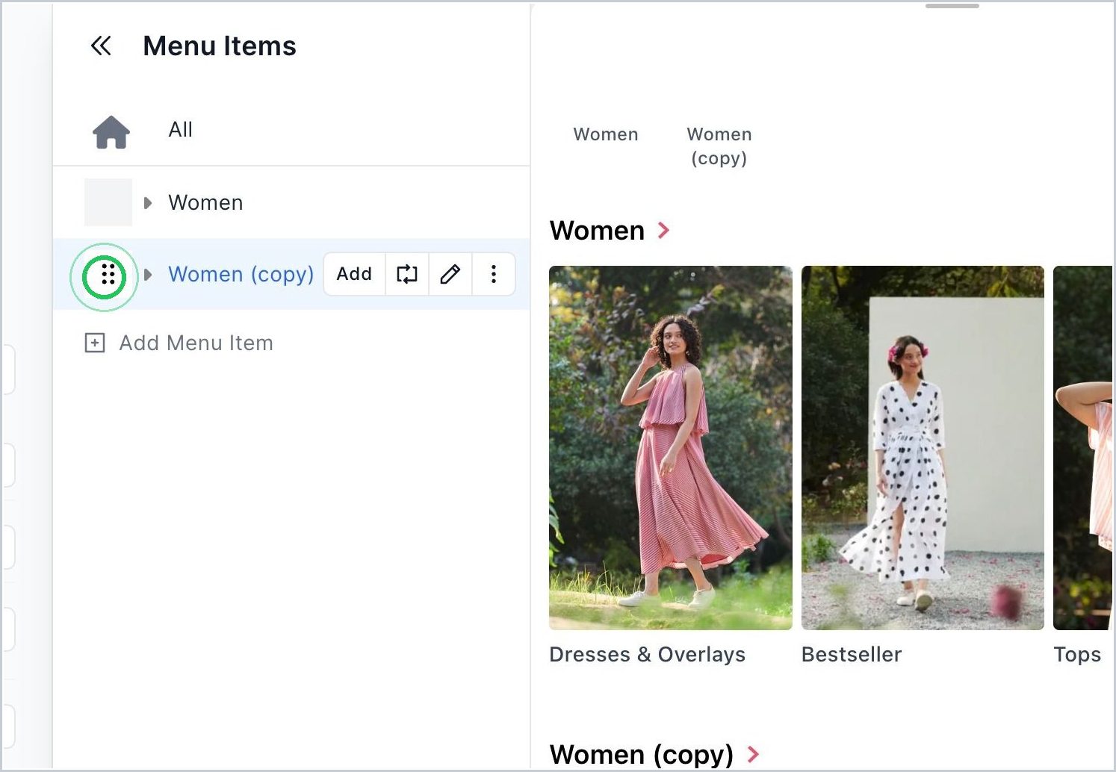Edit Women (copy) with the pencil icon
The width and height of the screenshot is (1116, 772).
point(450,274)
